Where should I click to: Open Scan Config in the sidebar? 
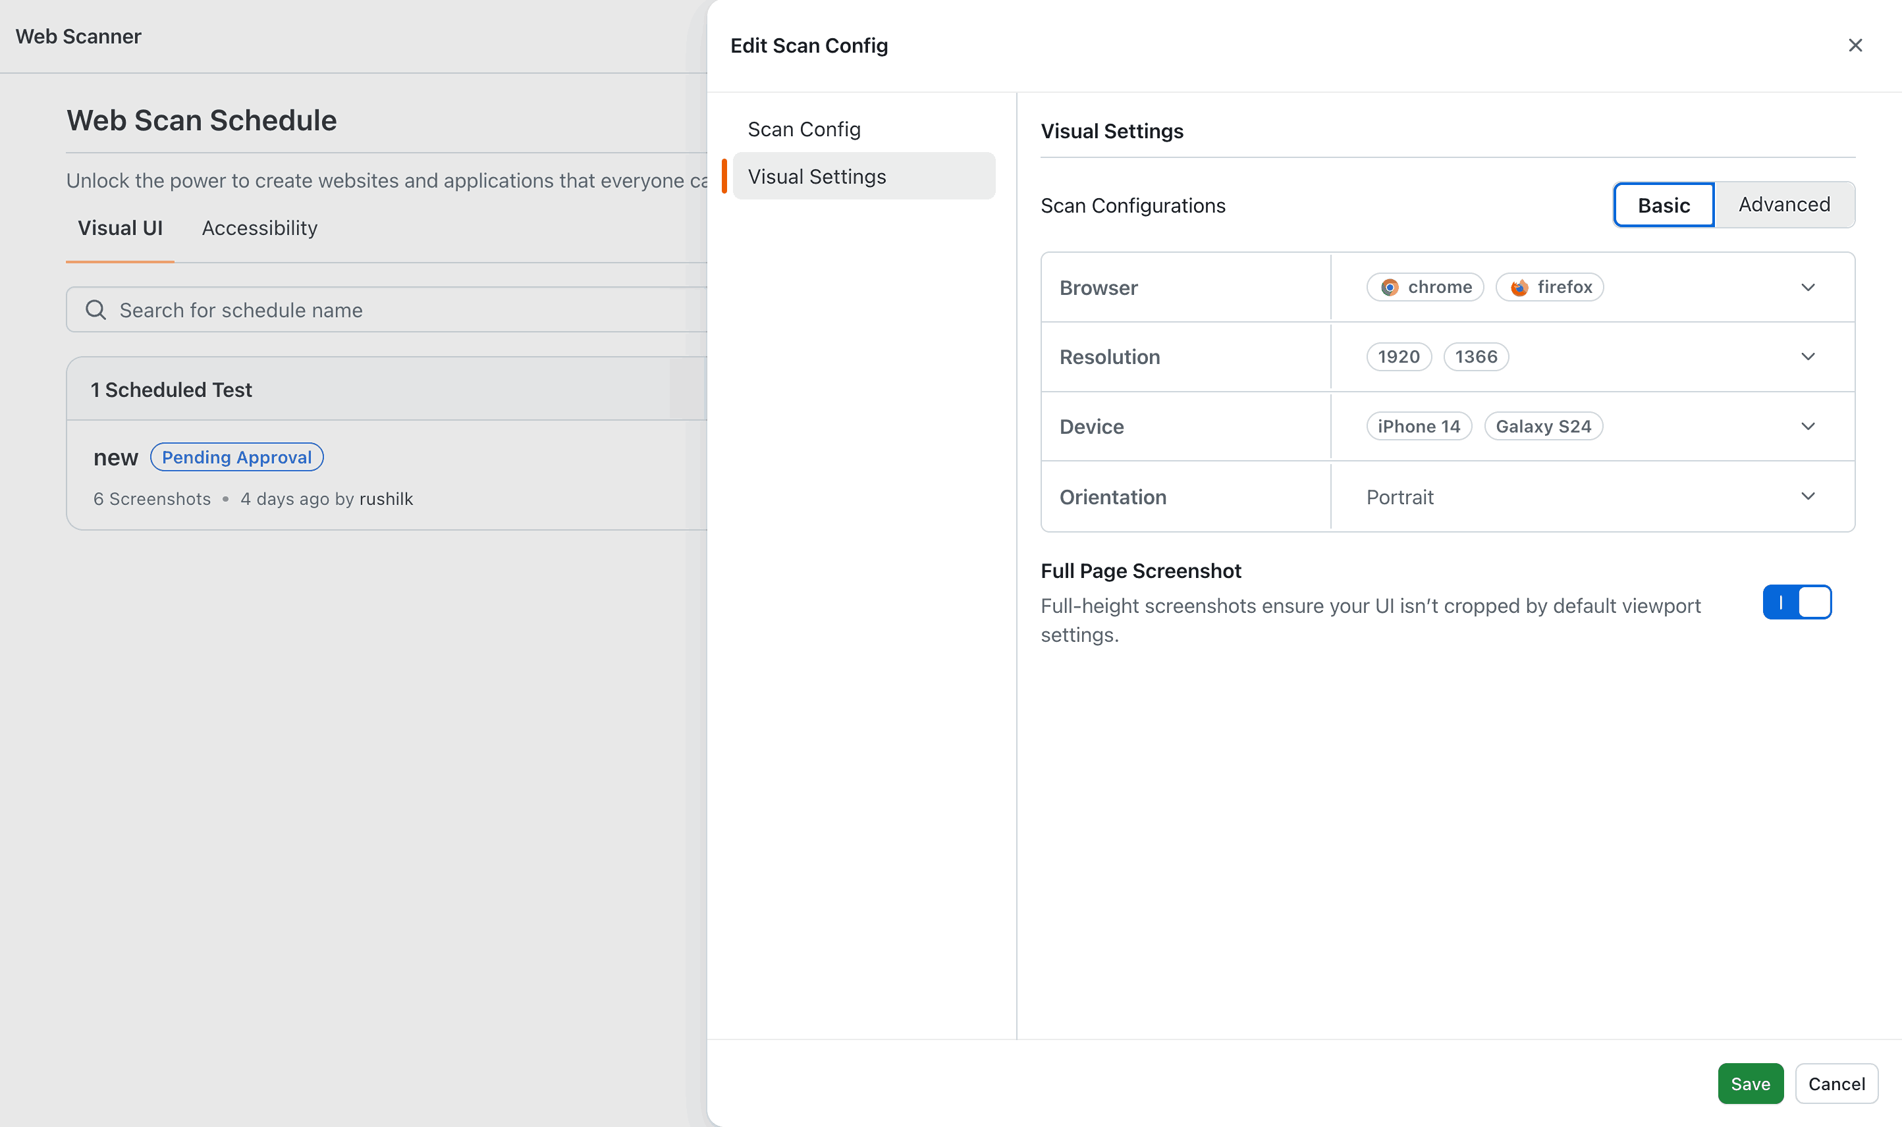(804, 128)
